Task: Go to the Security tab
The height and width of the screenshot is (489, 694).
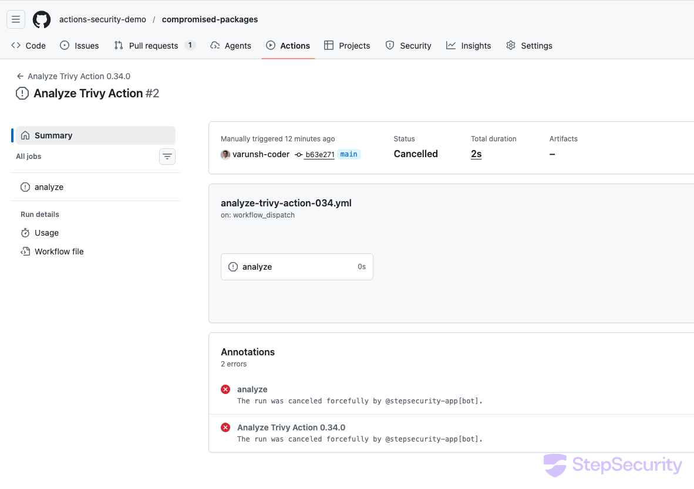Action: (408, 46)
